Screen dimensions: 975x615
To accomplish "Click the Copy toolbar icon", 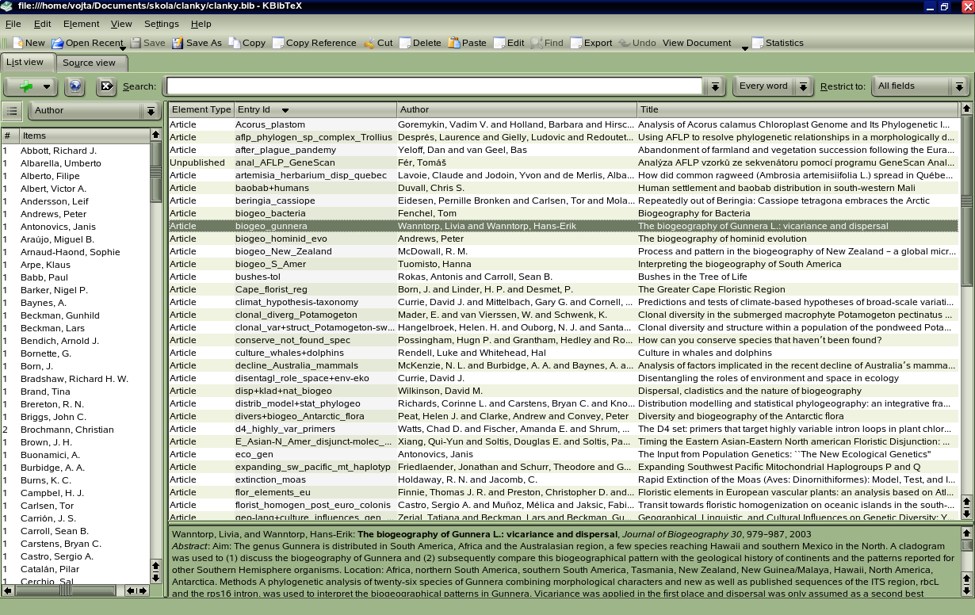I will click(x=234, y=43).
